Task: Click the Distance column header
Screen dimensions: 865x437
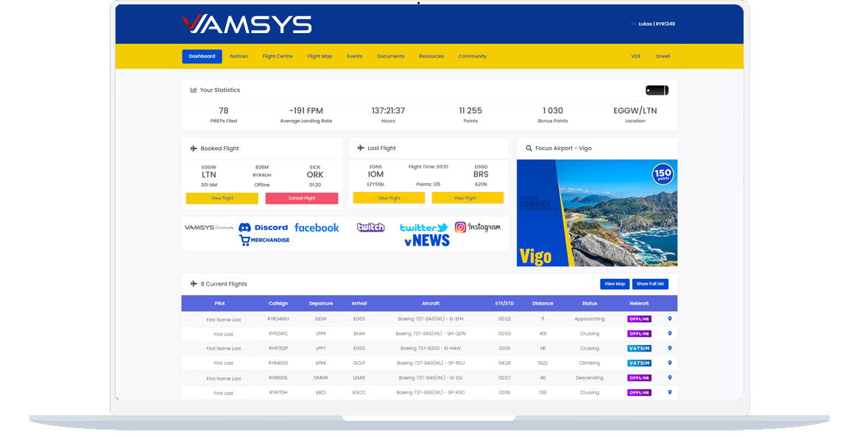Action: pos(543,304)
